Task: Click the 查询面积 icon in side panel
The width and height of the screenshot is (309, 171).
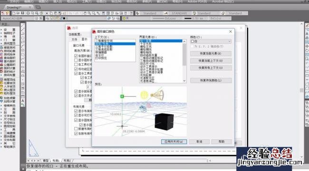Action: click(1, 58)
